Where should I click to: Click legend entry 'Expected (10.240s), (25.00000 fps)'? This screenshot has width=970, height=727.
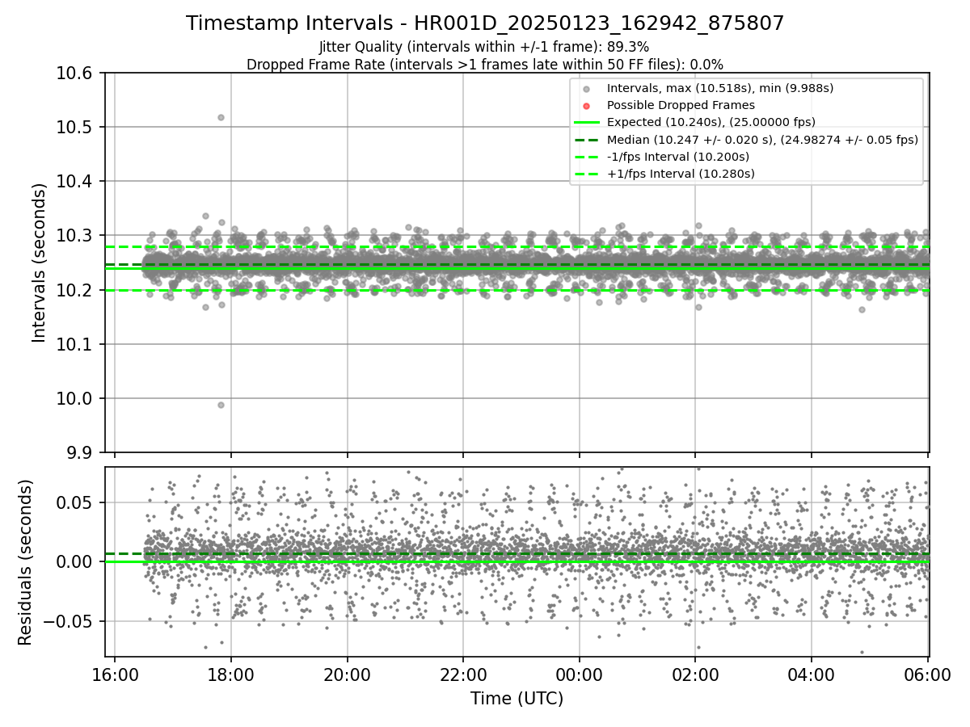[x=711, y=122]
